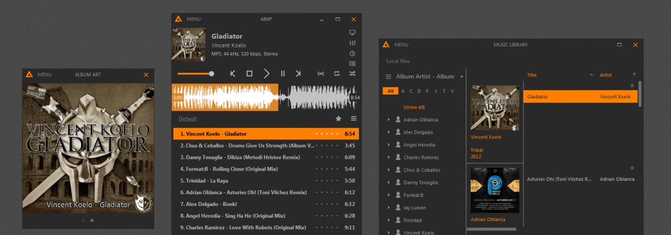Select track Adrian Oblanca - Asturies Oh!
The height and width of the screenshot is (235, 671).
pyautogui.click(x=266, y=192)
